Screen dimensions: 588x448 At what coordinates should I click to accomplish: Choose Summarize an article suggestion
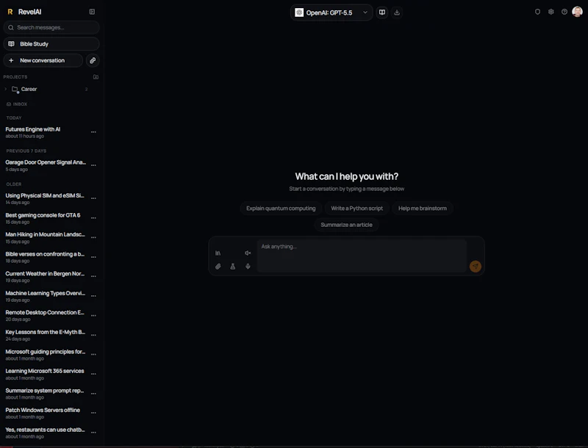[x=346, y=225]
